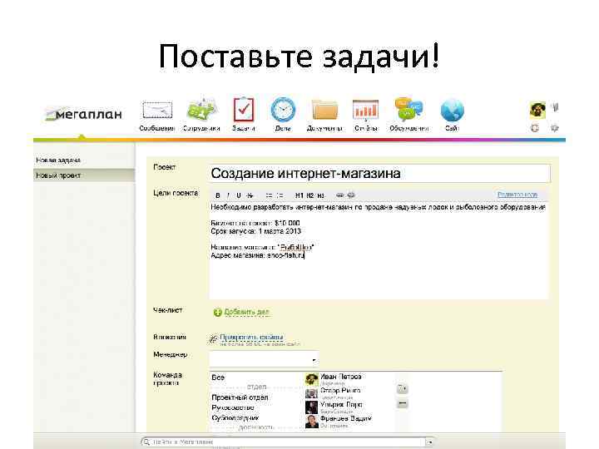
Task: Select Новая задача in the left sidebar
Action: pos(58,160)
